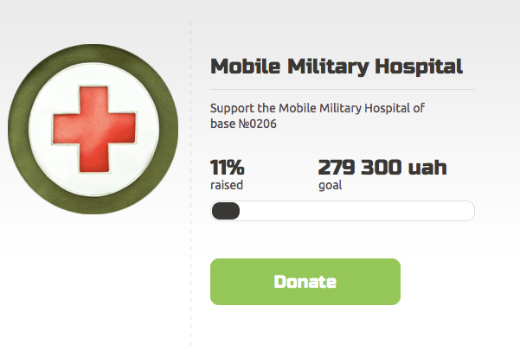
Task: Click the "raised" label under the percentage
Action: [227, 184]
